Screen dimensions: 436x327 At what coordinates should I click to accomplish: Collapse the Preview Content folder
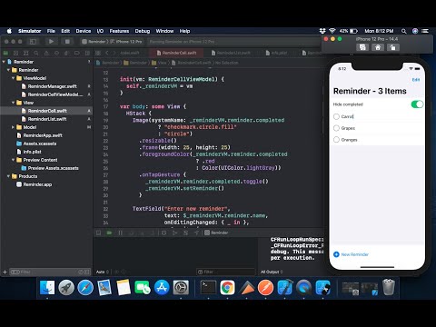14,160
